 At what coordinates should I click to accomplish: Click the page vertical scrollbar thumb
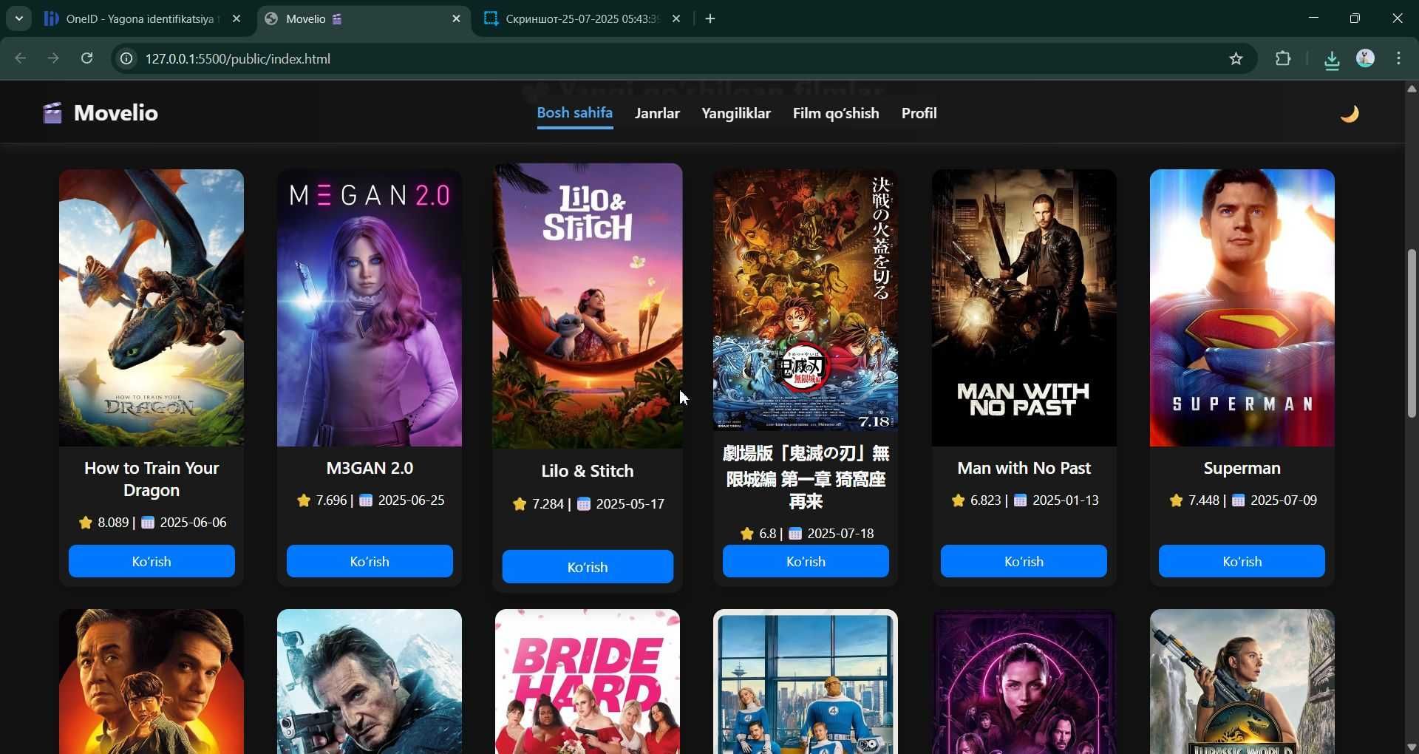(x=1412, y=333)
